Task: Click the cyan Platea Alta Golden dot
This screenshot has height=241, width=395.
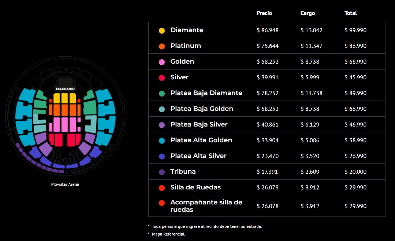Action: click(162, 141)
